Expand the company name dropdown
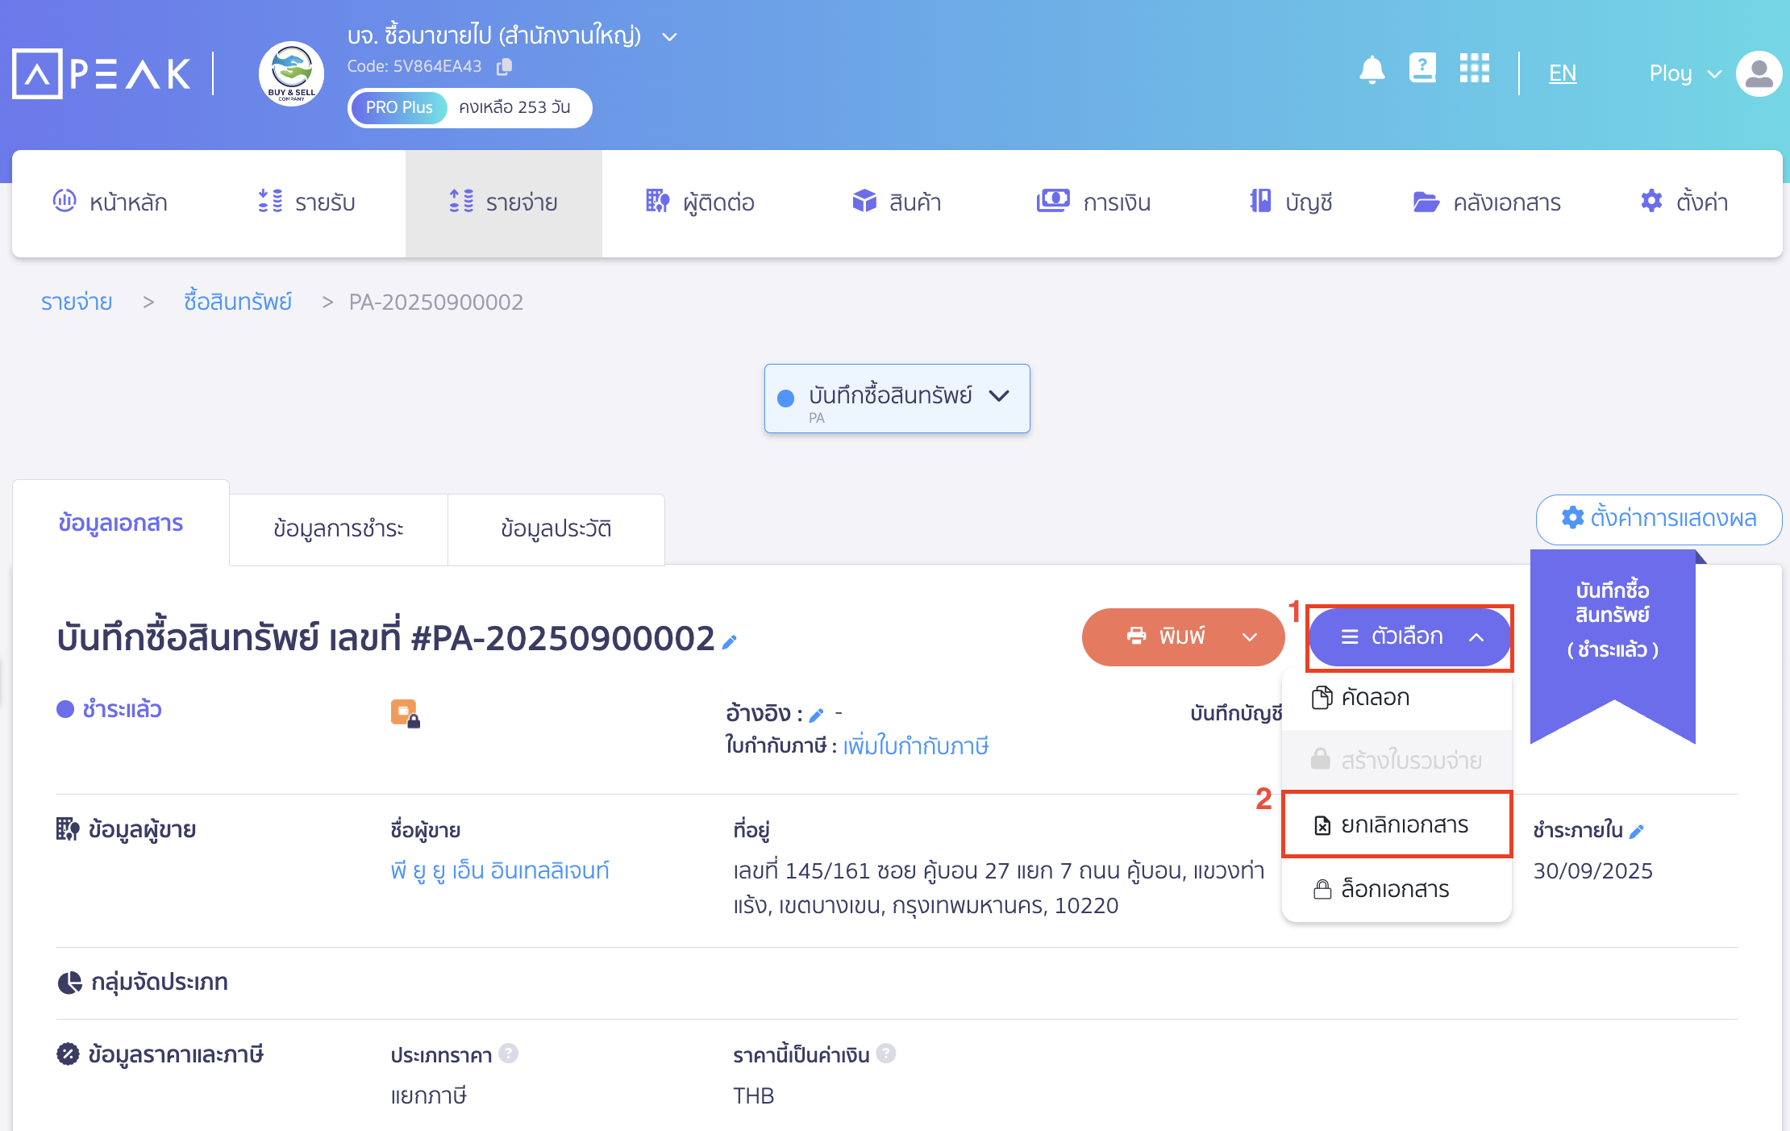Image resolution: width=1790 pixels, height=1131 pixels. tap(669, 37)
